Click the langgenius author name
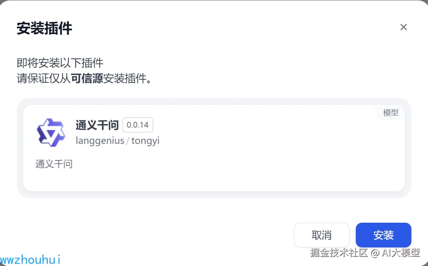The height and width of the screenshot is (266, 428). point(100,141)
